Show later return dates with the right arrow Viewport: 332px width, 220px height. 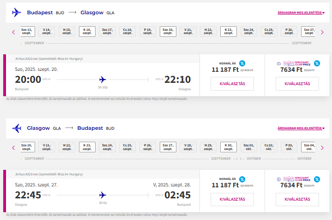[x=322, y=148]
